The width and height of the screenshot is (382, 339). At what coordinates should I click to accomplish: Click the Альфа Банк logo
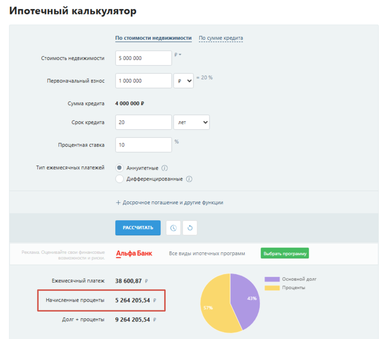[134, 254]
